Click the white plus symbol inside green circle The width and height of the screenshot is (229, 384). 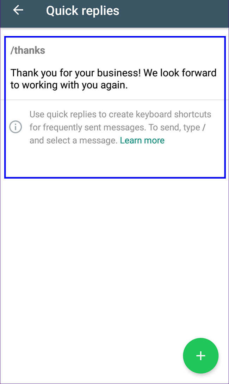coord(201,356)
